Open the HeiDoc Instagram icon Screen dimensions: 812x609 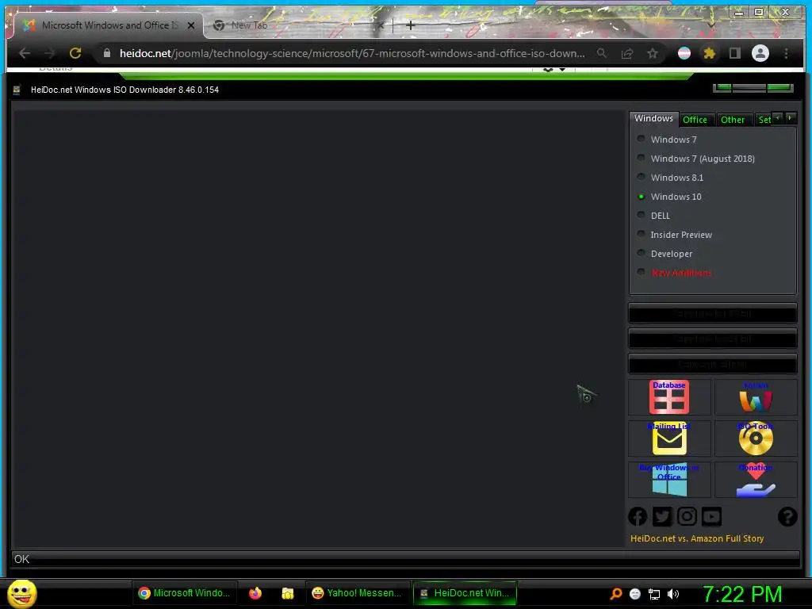[x=687, y=516]
